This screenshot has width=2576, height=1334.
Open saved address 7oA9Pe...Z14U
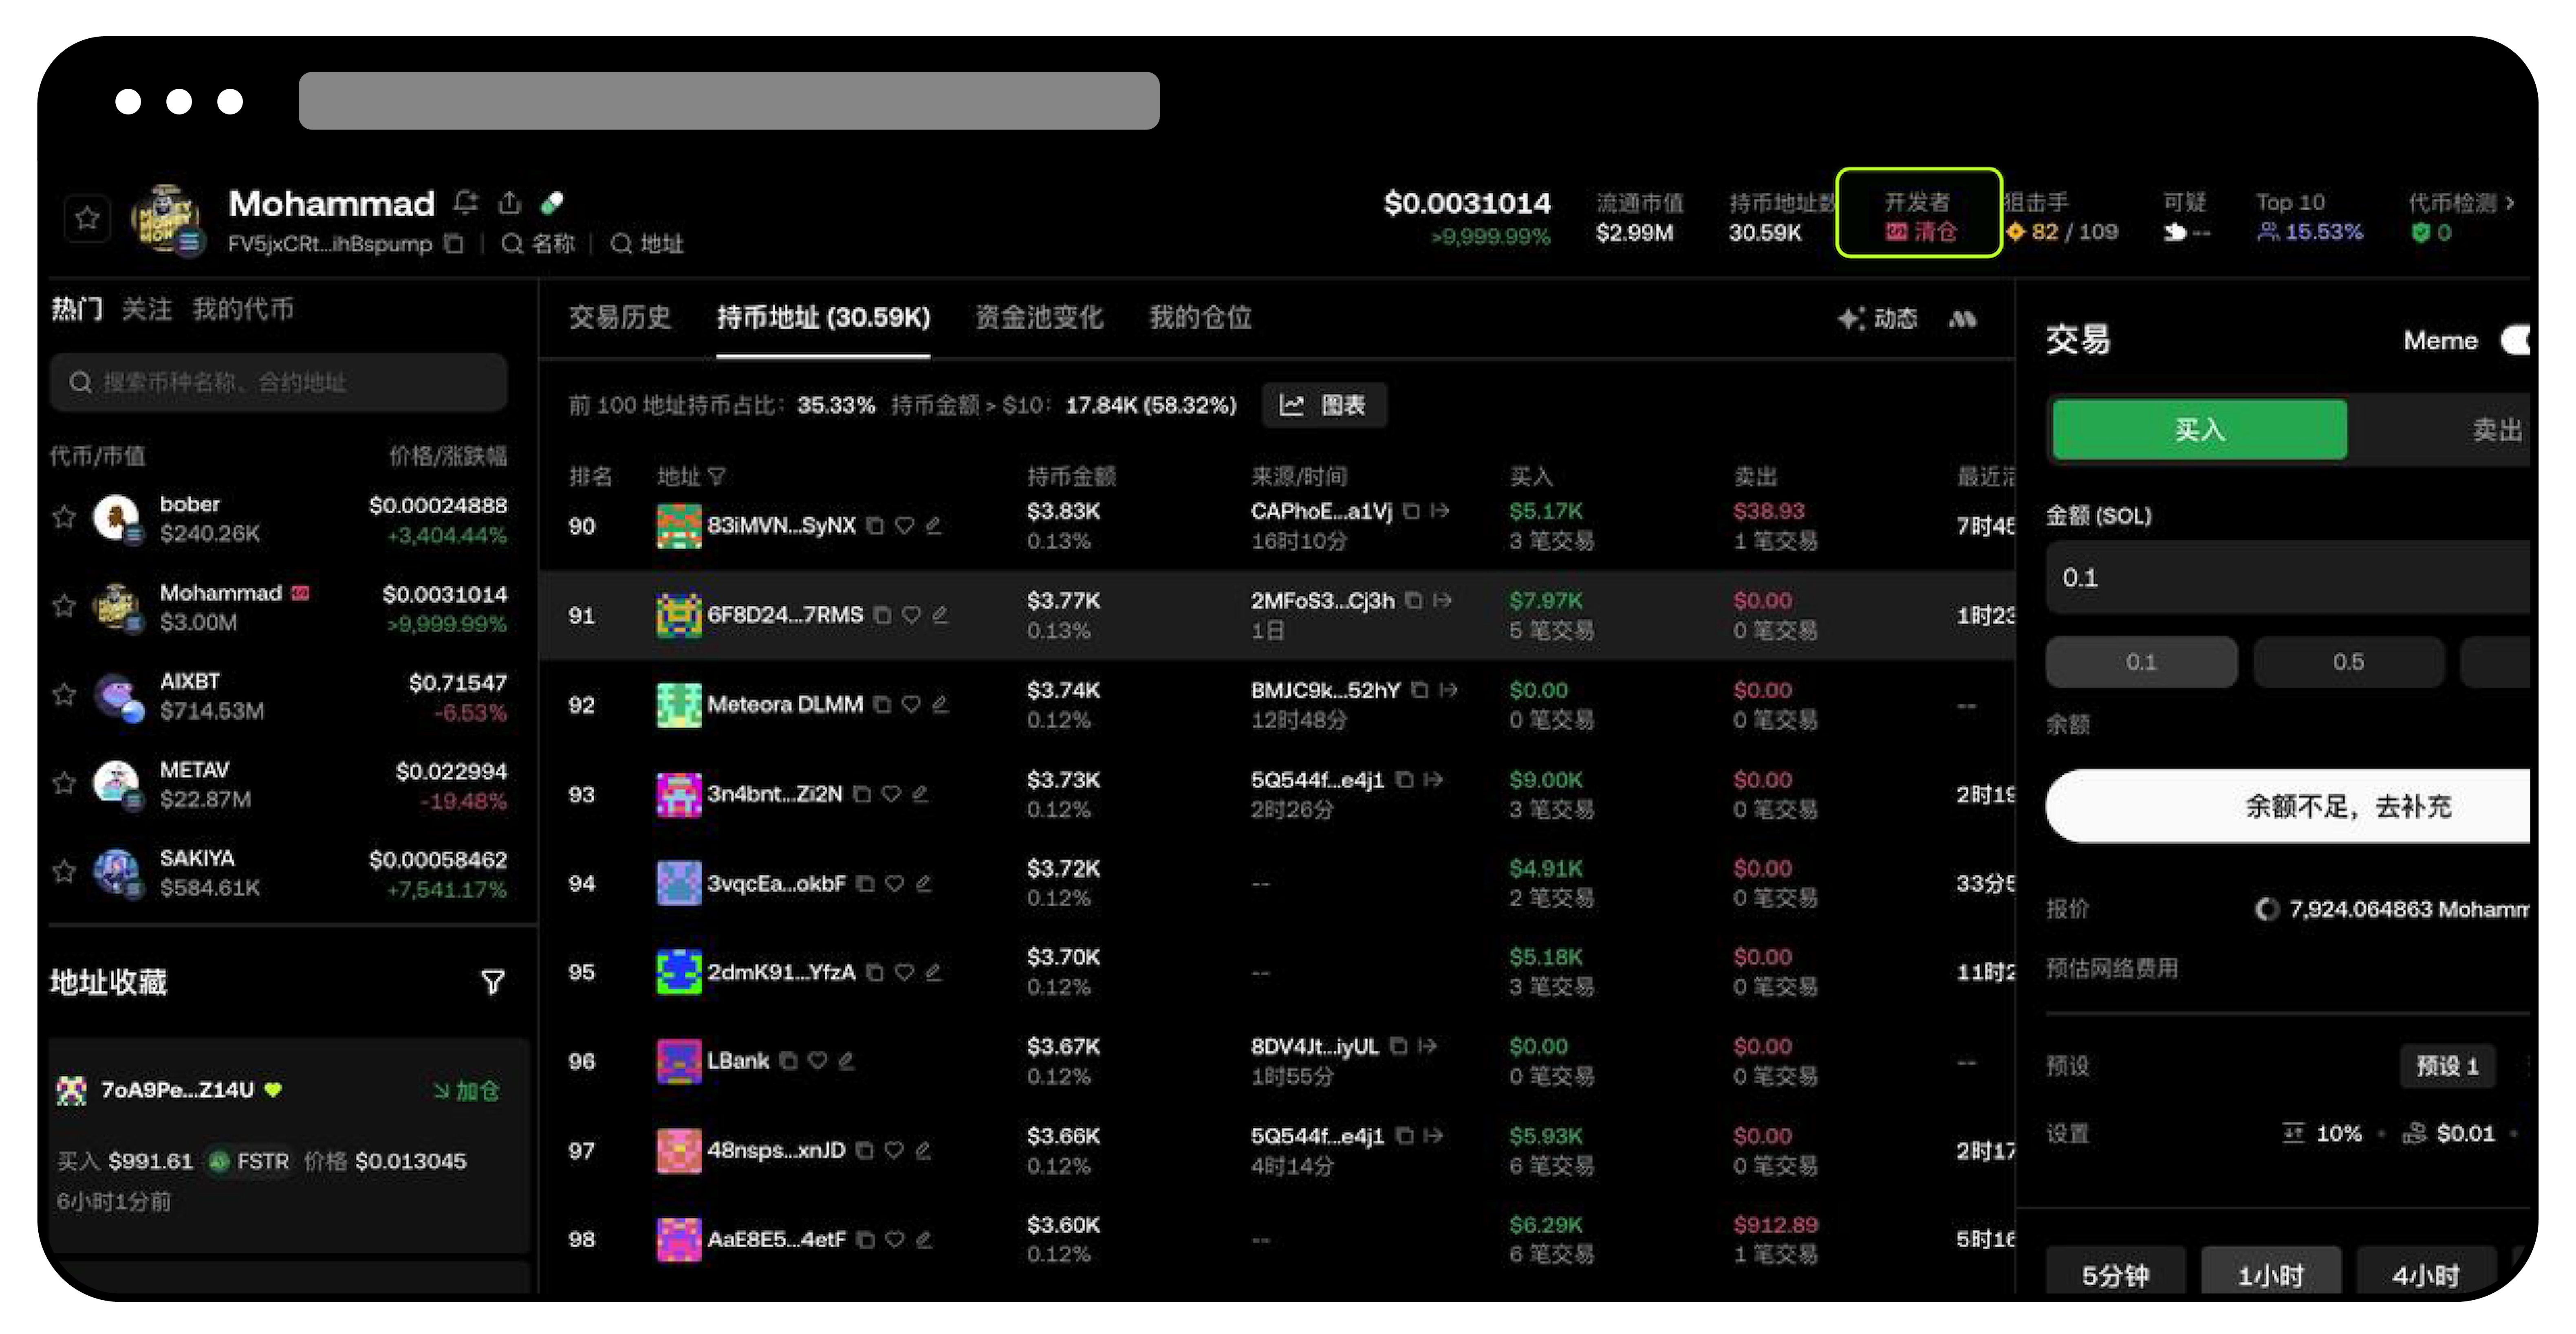click(177, 1090)
